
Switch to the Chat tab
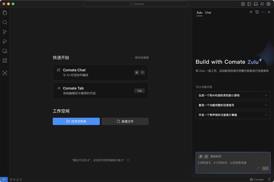point(208,12)
